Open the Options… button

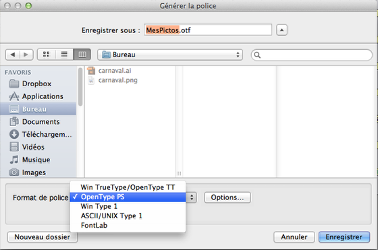click(227, 197)
